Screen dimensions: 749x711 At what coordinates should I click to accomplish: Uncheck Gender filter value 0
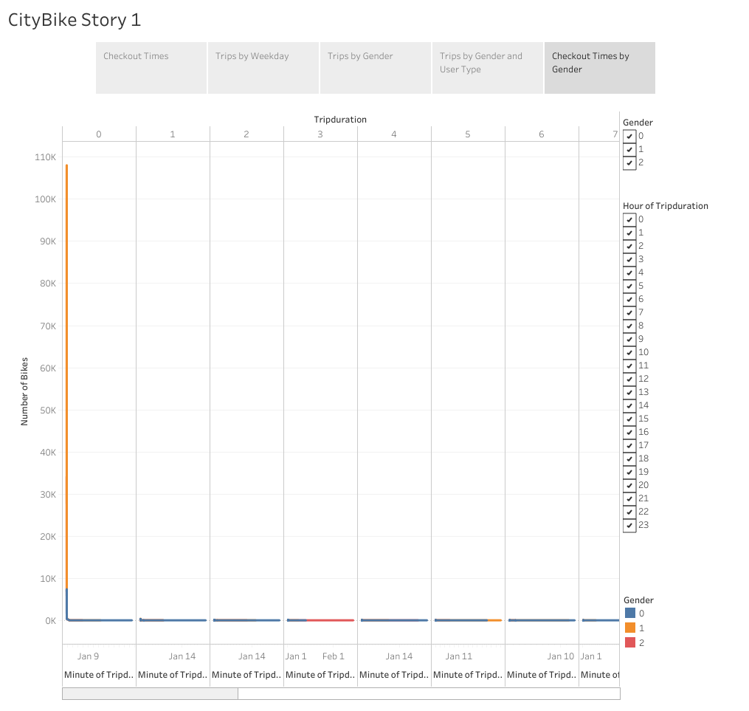[x=629, y=136]
